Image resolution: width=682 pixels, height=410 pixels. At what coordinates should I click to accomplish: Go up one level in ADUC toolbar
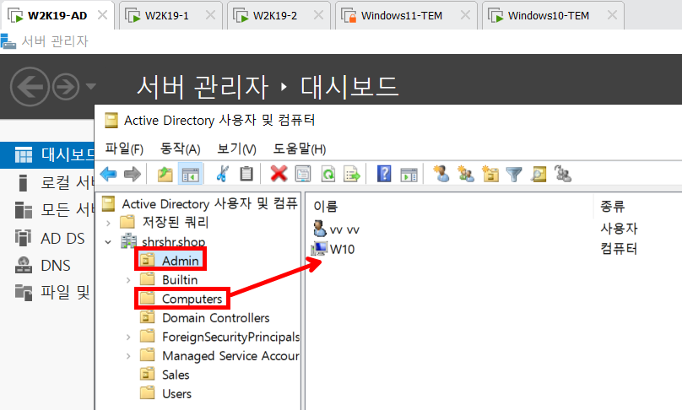tap(165, 175)
